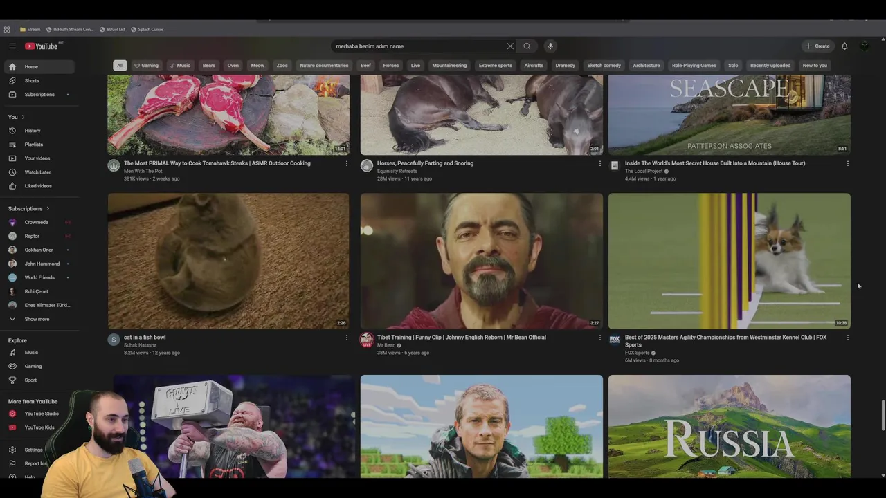This screenshot has height=498, width=886.
Task: Open the hamburger guide menu
Action: pos(12,46)
